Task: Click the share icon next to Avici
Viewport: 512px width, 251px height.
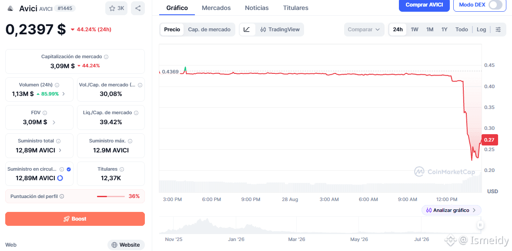Action: point(138,8)
